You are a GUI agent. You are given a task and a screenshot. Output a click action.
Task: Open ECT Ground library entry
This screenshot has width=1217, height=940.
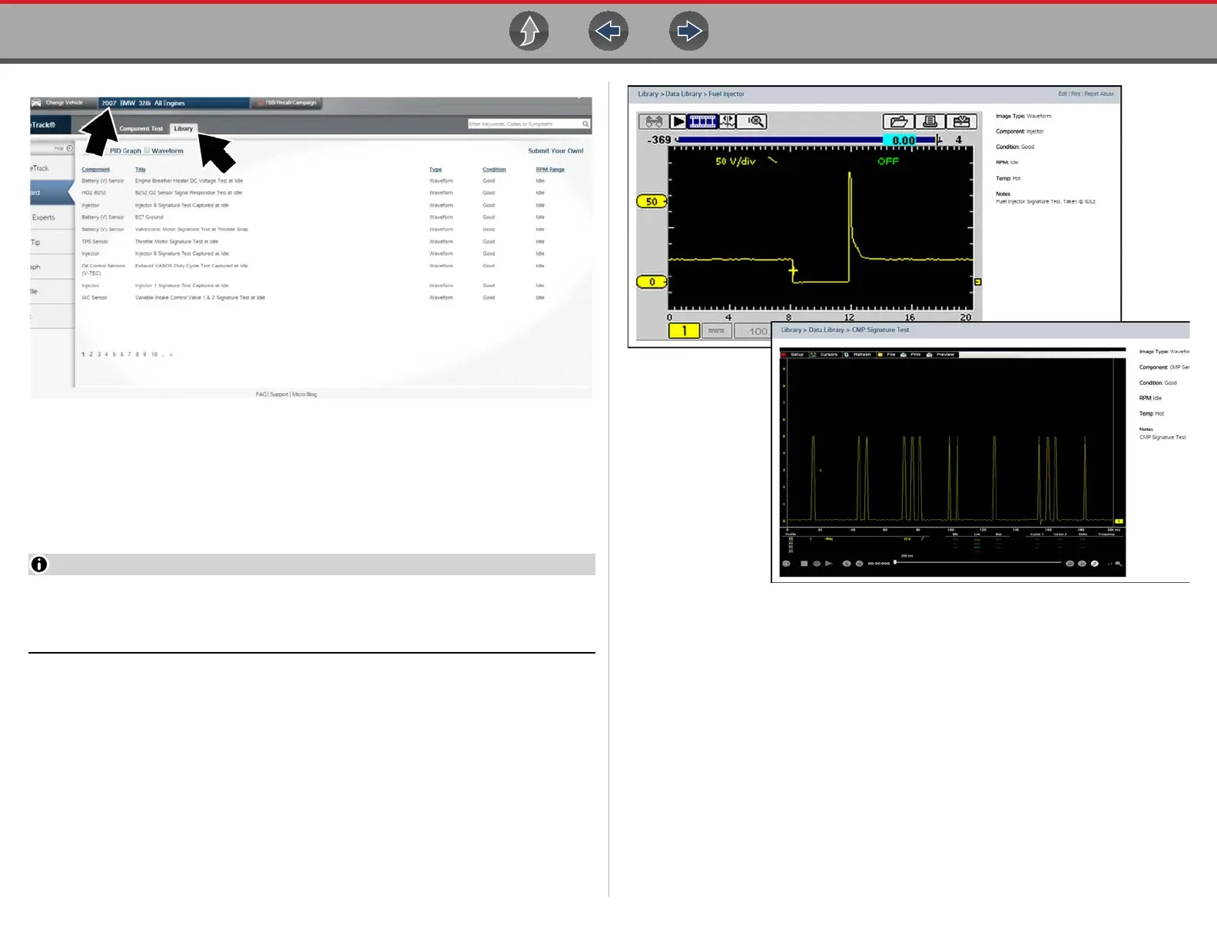[x=149, y=217]
